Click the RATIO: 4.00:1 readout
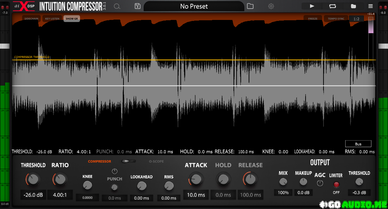388x209 pixels. tap(74, 152)
